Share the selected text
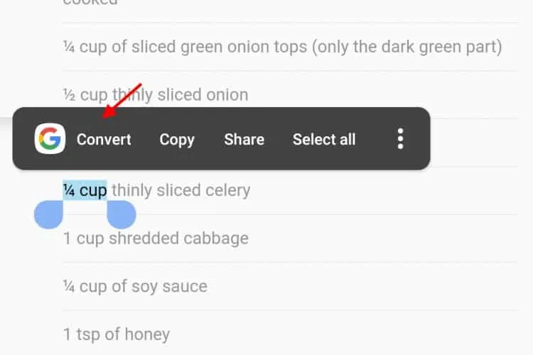 point(244,139)
